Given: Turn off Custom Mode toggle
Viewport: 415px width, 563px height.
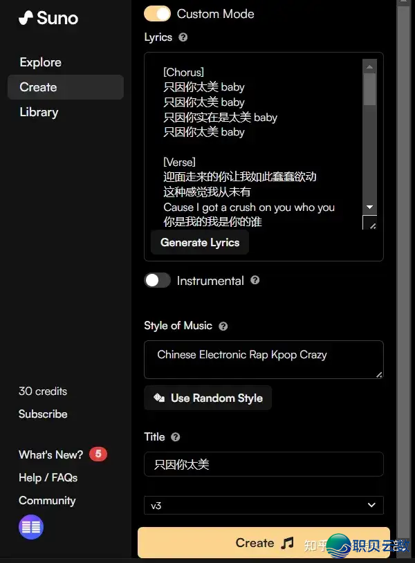Looking at the screenshot, I should [157, 14].
